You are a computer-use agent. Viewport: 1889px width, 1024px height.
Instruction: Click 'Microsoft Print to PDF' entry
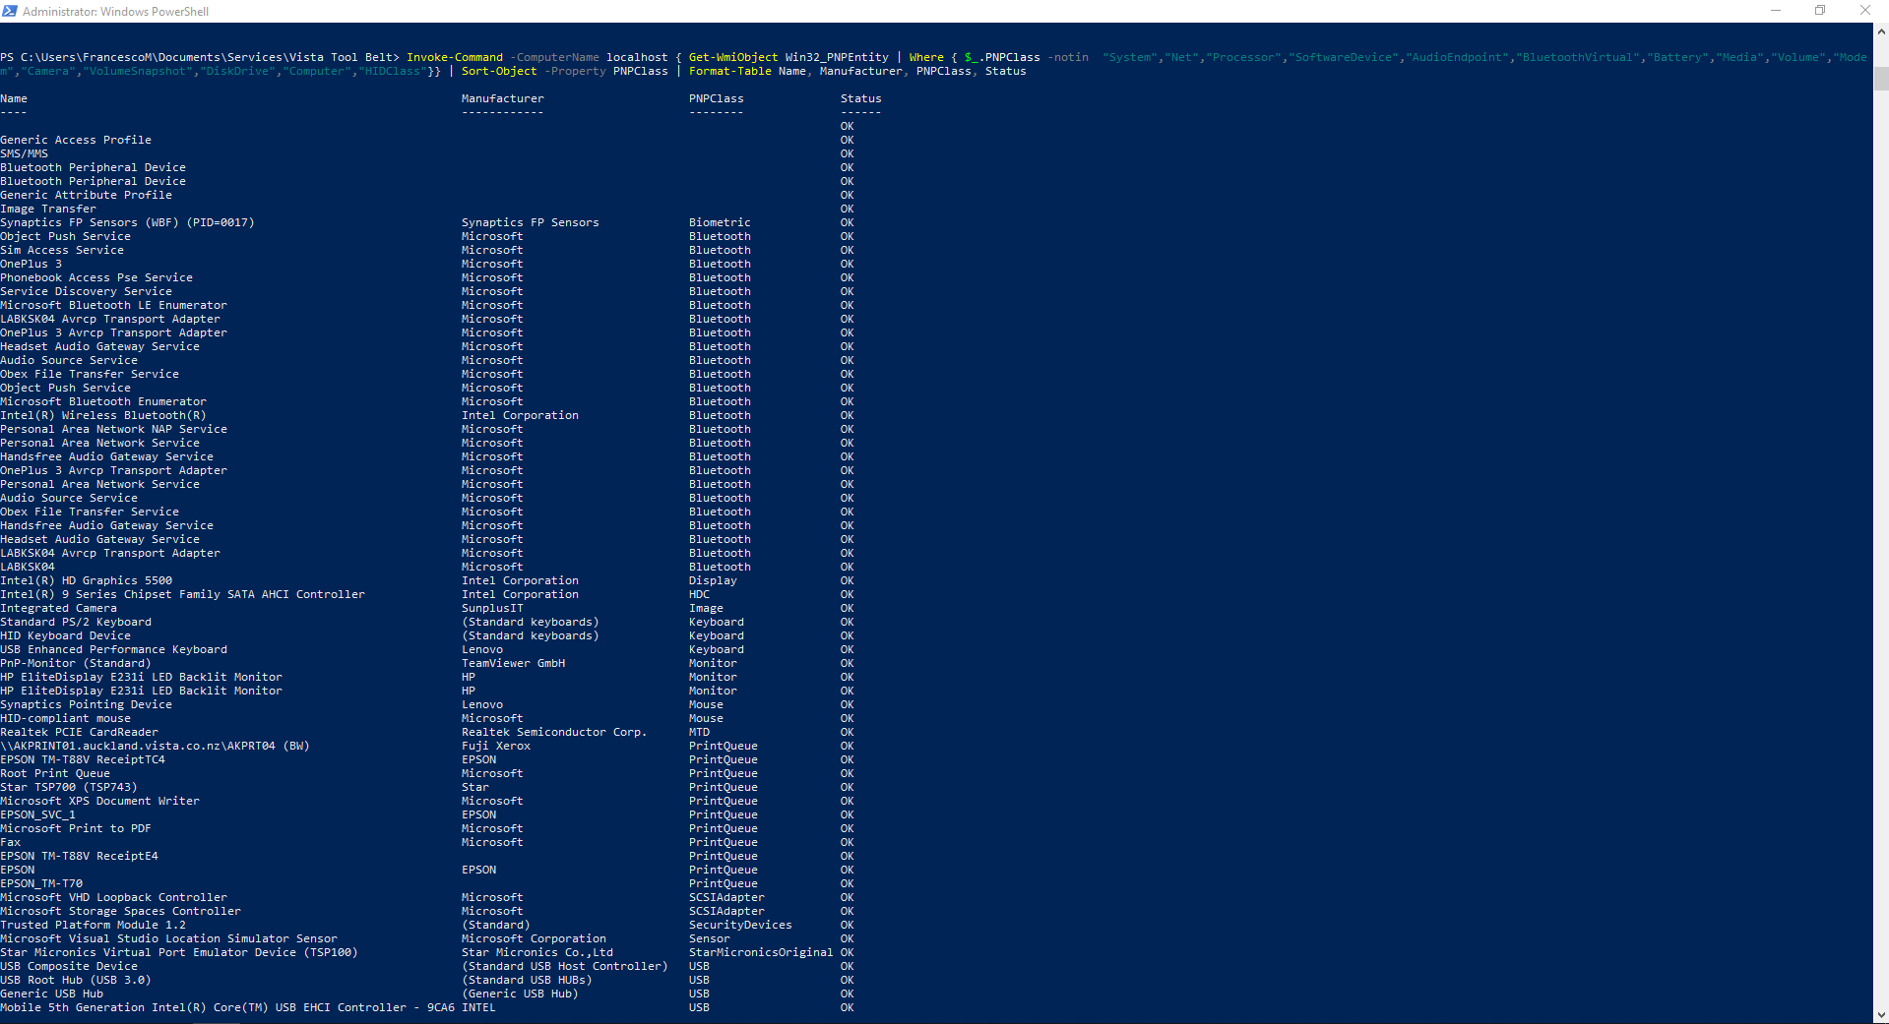point(76,828)
